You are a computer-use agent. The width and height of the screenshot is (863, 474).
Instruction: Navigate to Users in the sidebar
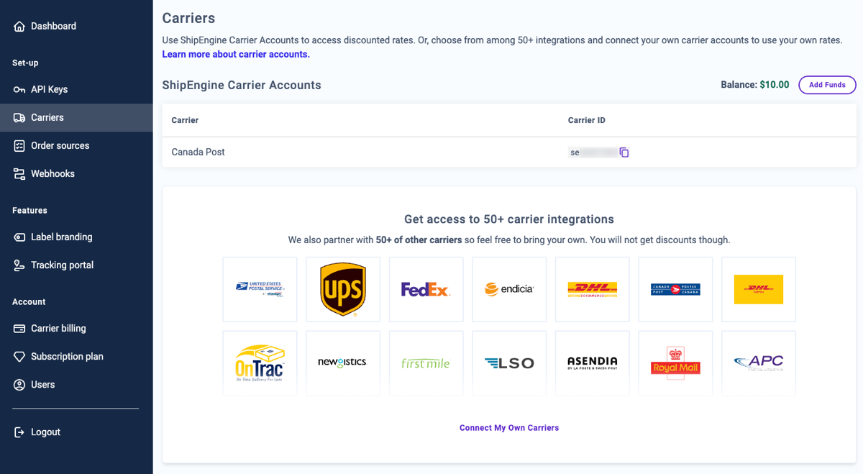point(42,385)
